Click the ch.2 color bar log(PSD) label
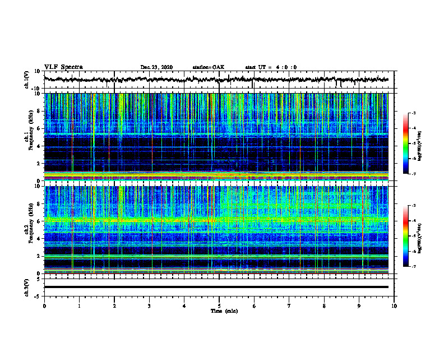 420,238
